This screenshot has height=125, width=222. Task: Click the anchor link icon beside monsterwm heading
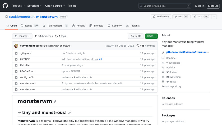(55, 101)
